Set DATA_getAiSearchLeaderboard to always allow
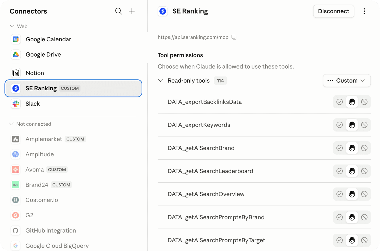380x251 pixels. coord(339,171)
